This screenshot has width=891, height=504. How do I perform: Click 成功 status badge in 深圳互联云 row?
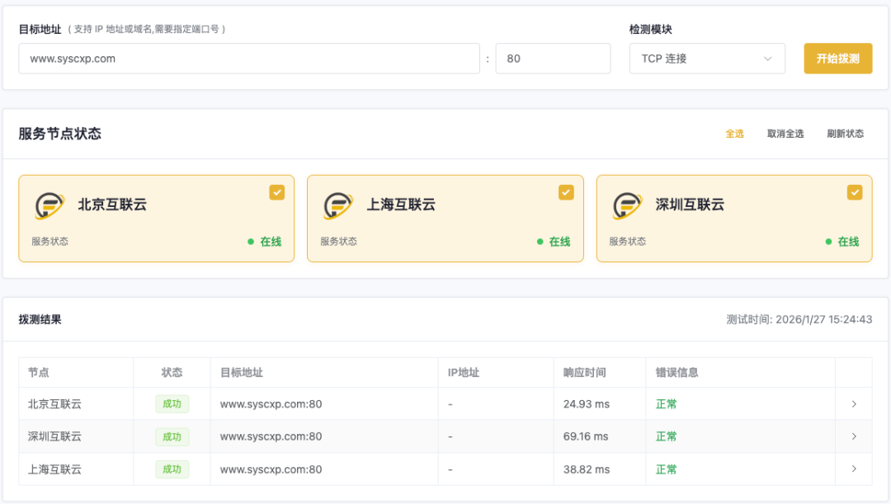(172, 436)
